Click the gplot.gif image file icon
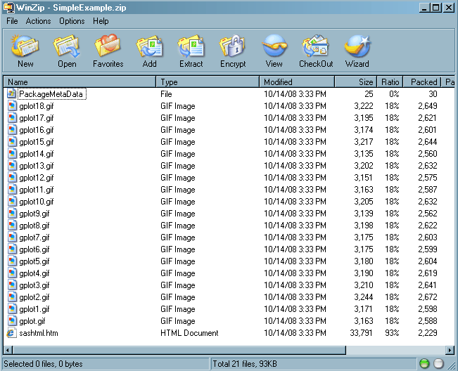The width and height of the screenshot is (458, 371). point(12,321)
